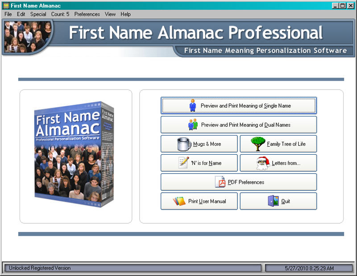Viewport: 357px width, 276px height.
Task: Click First Name Meaning Personalization Software tagline
Action: click(266, 50)
